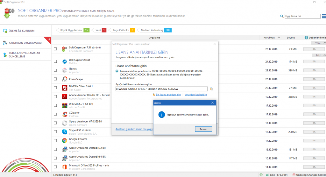Close the Lisans anahtarı window
The image size is (326, 177).
(215, 44)
